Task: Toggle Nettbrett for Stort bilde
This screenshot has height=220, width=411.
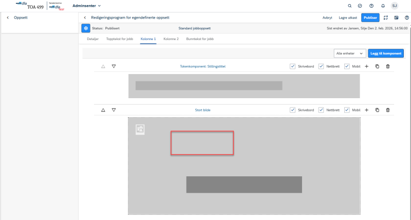Action: 321,110
